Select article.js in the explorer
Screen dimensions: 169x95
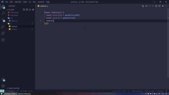21,26
